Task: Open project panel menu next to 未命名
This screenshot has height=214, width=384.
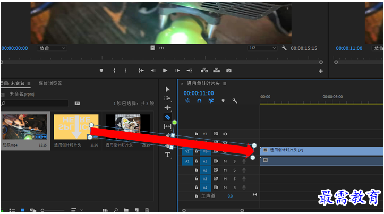Action: tap(29, 84)
